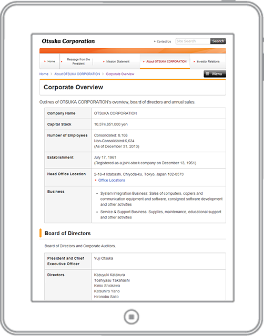Image resolution: width=264 pixels, height=336 pixels.
Task: Click the Corporate Overview breadcrumb link
Action: (x=120, y=74)
